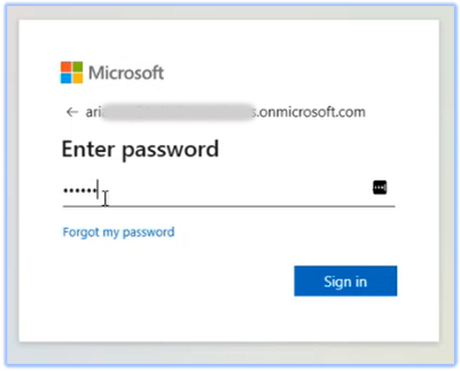Open the Forgot my password link
Image resolution: width=460 pixels, height=371 pixels.
[118, 232]
